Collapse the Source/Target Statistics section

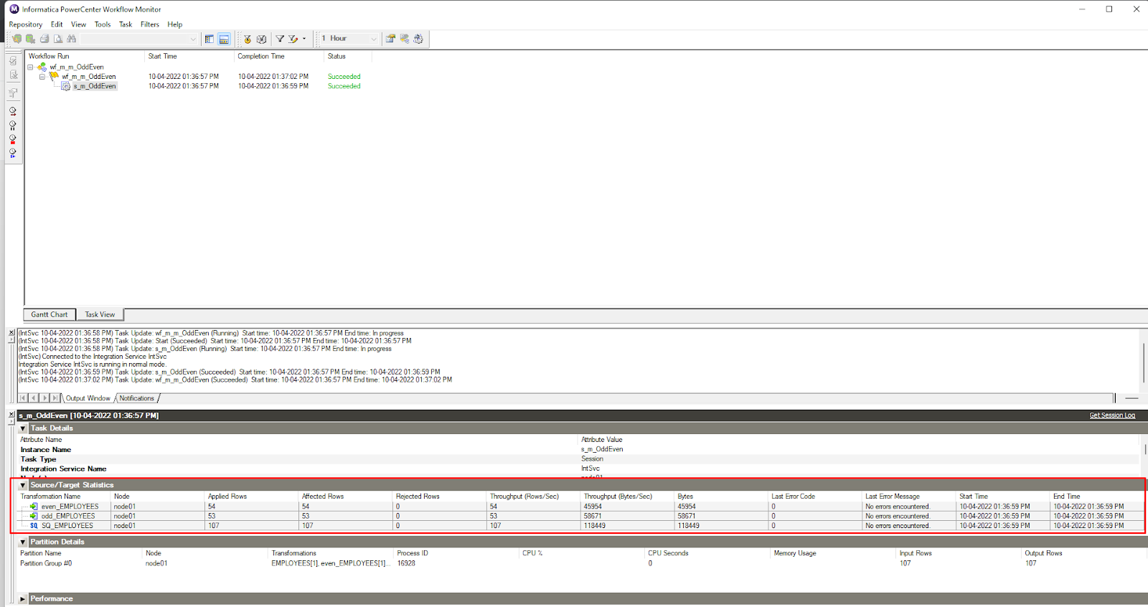23,485
